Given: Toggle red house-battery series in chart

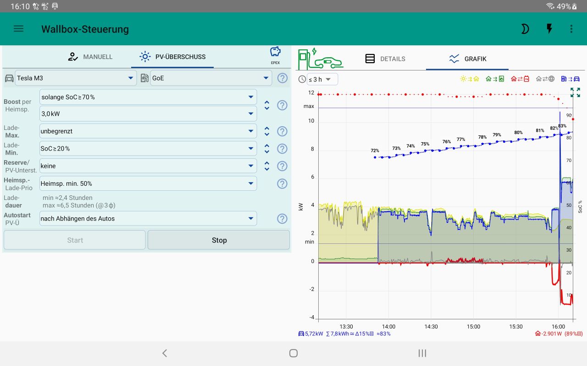Looking at the screenshot, I should click(520, 79).
